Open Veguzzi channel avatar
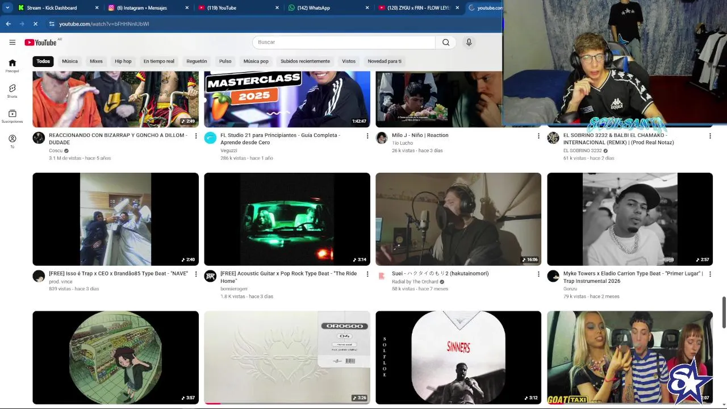 tap(210, 138)
